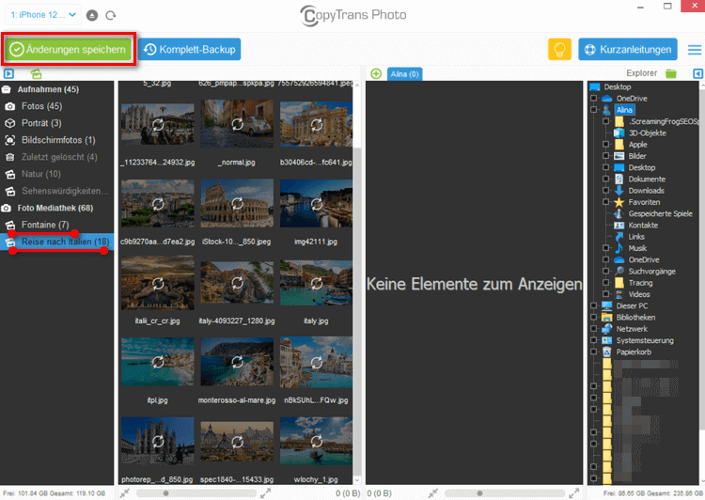Viewport: 705px width, 500px height.
Task: Select the Kontakte folder
Action: coord(643,226)
